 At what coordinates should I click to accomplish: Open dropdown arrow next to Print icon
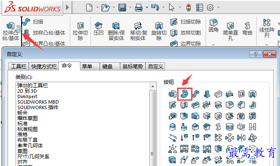[147, 8]
